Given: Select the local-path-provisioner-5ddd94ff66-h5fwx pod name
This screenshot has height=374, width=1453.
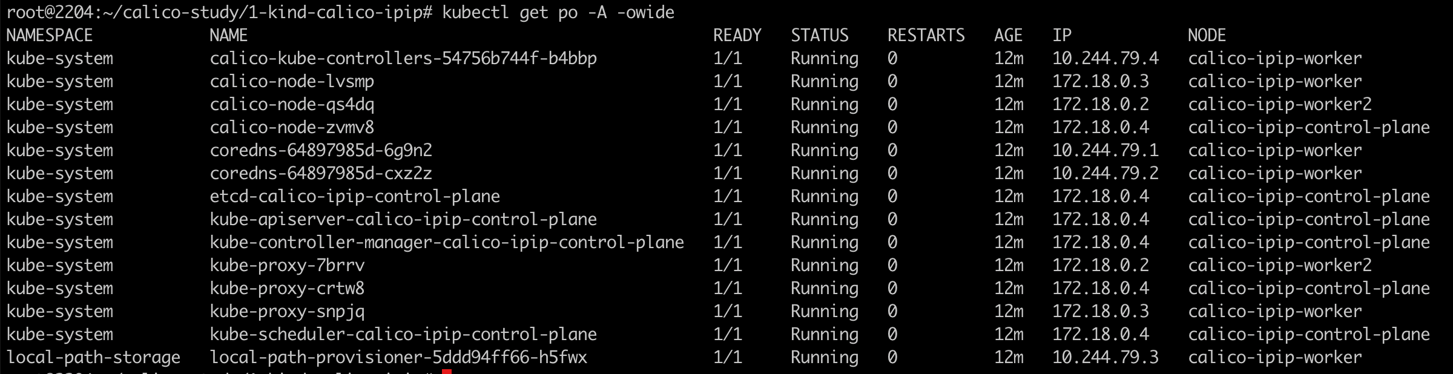Looking at the screenshot, I should pyautogui.click(x=398, y=358).
